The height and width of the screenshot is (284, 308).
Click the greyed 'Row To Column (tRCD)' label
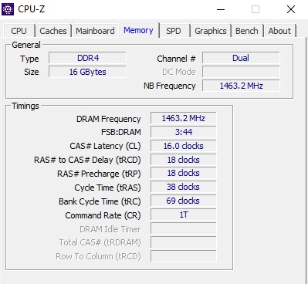coord(98,256)
